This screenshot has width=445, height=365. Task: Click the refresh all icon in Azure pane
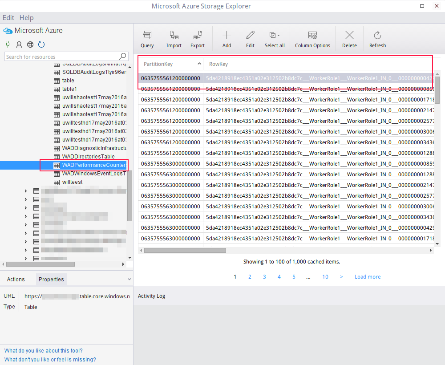tap(41, 44)
